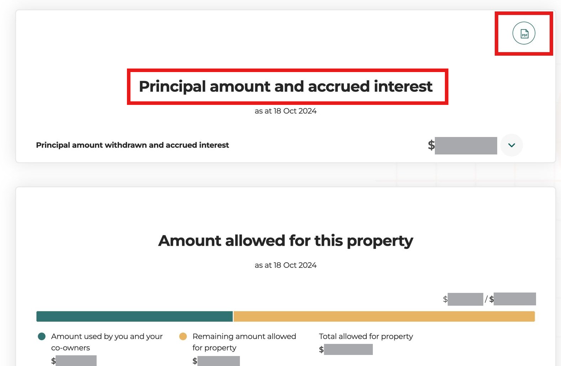Click the green used portion of the bar

pyautogui.click(x=134, y=316)
